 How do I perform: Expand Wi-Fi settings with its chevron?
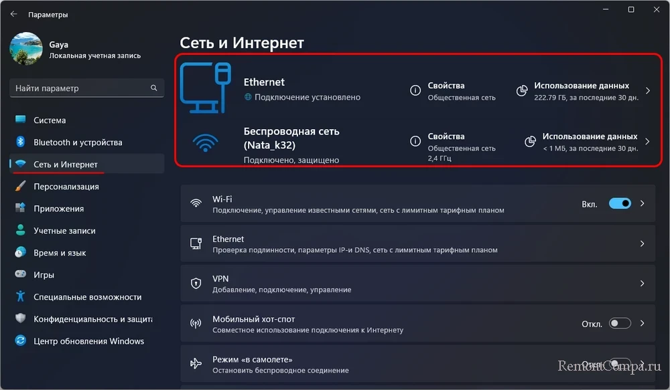(x=642, y=203)
